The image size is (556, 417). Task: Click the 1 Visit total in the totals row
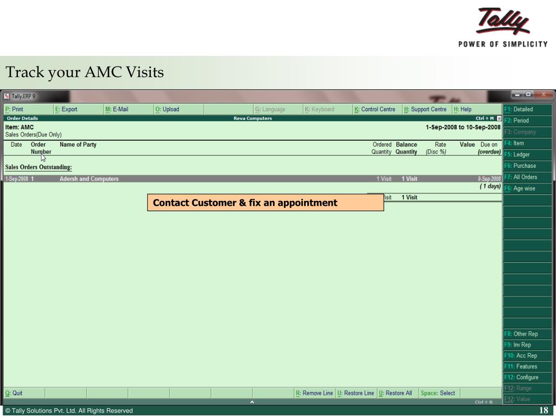point(409,197)
